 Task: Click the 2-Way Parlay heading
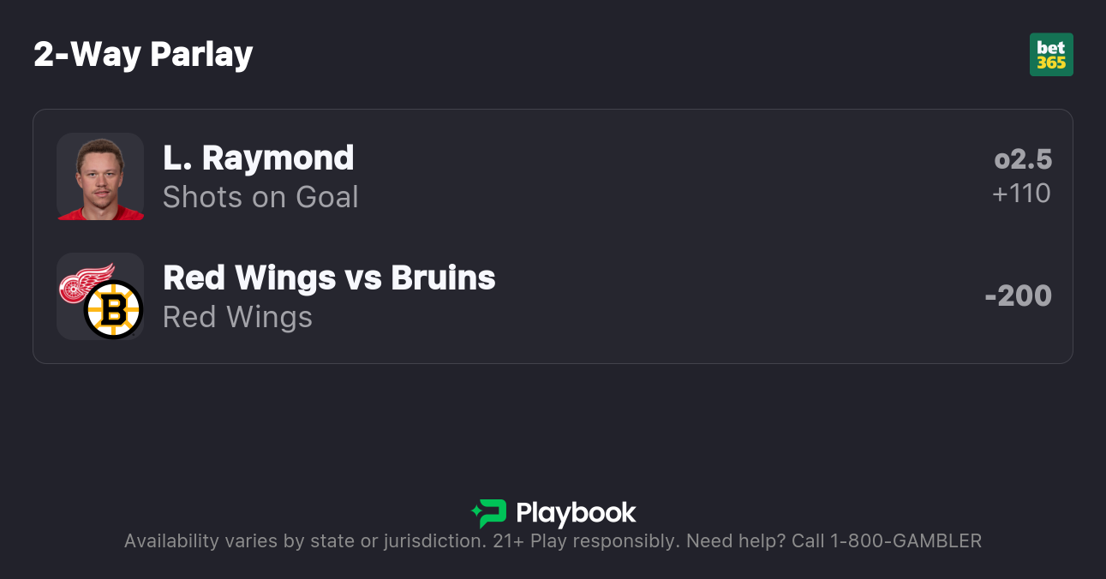pyautogui.click(x=143, y=55)
